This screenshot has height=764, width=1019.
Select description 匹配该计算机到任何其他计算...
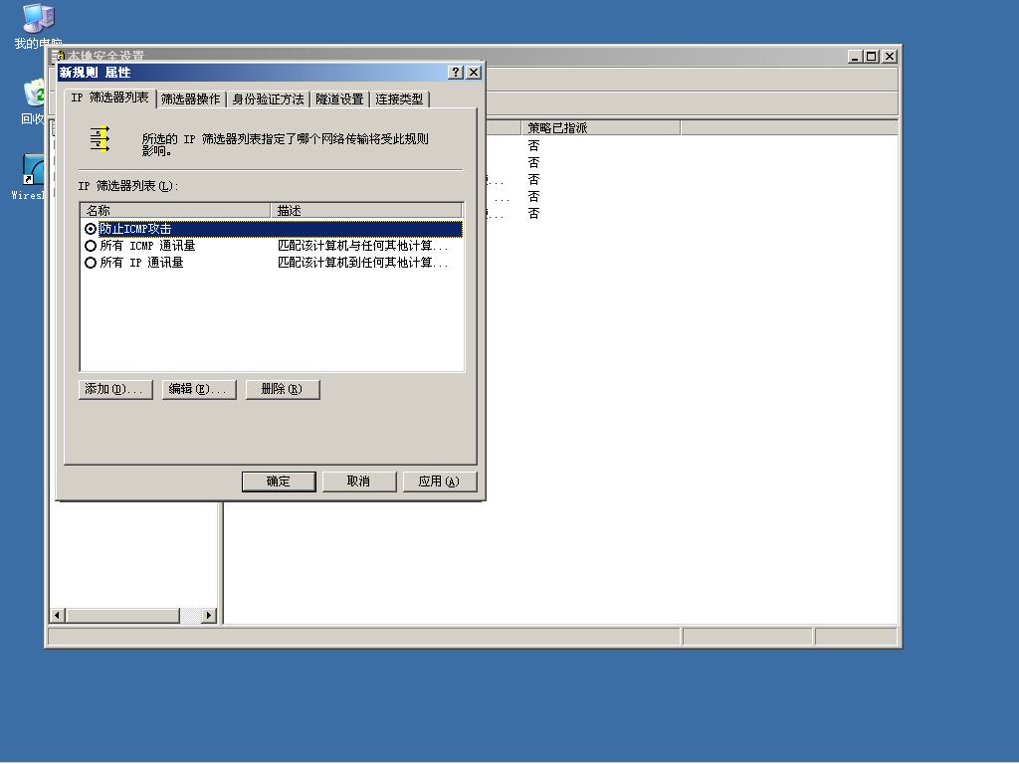point(362,263)
